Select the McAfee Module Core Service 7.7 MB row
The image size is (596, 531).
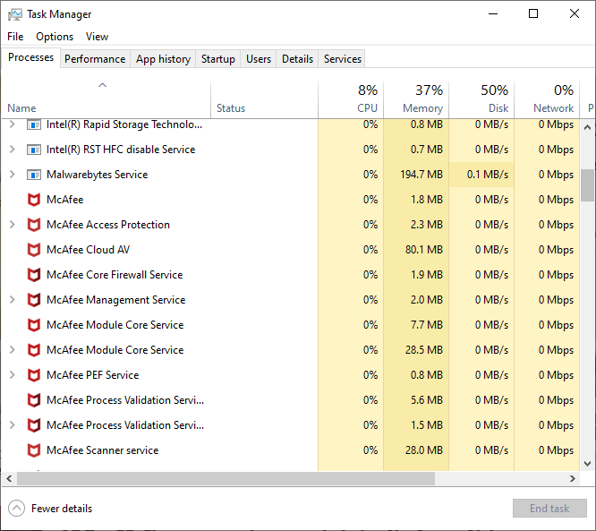click(x=291, y=325)
